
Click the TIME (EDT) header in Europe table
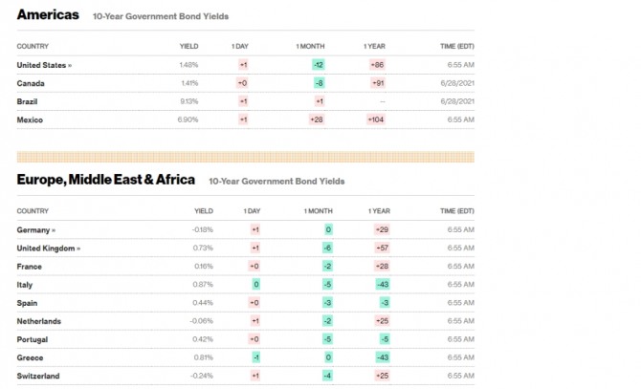[456, 210]
